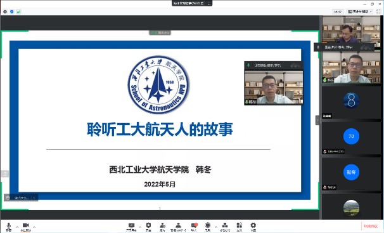Image resolution: width=384 pixels, height=233 pixels.
Task: Click the chat input bubble at bottom left
Action: click(x=21, y=197)
